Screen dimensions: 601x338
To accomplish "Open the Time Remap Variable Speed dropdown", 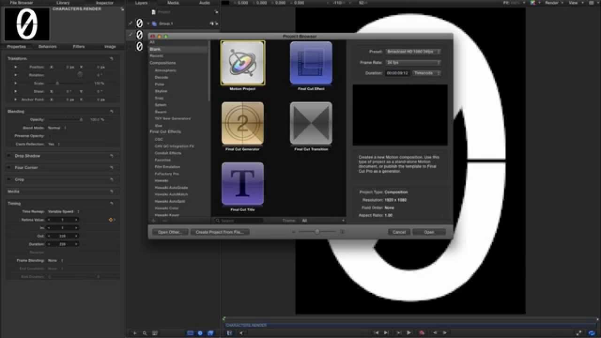I will (63, 212).
